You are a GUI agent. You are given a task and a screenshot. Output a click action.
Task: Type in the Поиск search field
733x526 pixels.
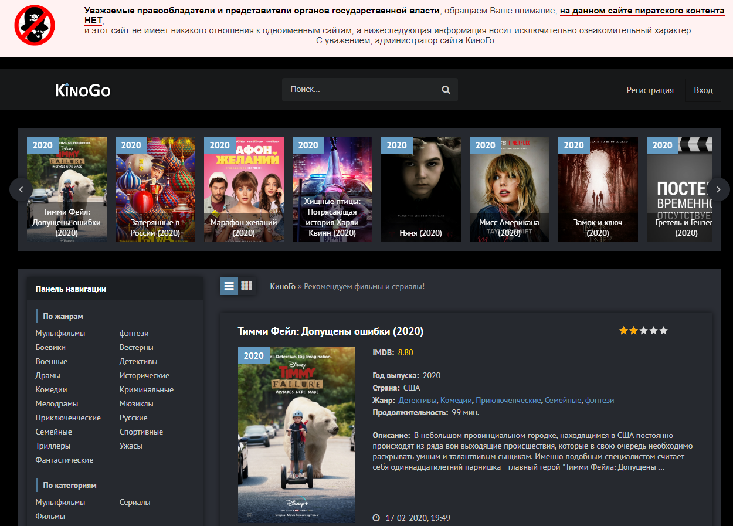coord(361,90)
